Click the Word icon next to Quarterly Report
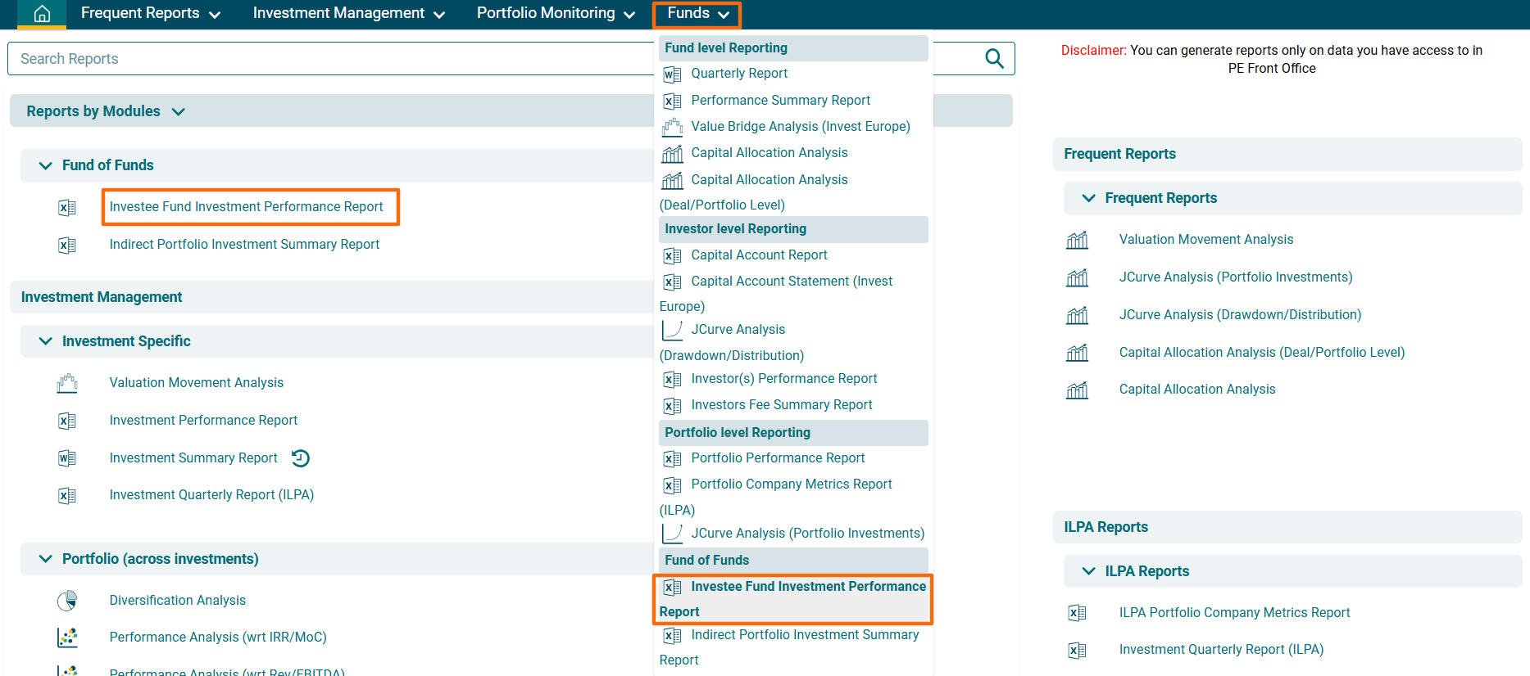The width and height of the screenshot is (1530, 676). [x=672, y=74]
